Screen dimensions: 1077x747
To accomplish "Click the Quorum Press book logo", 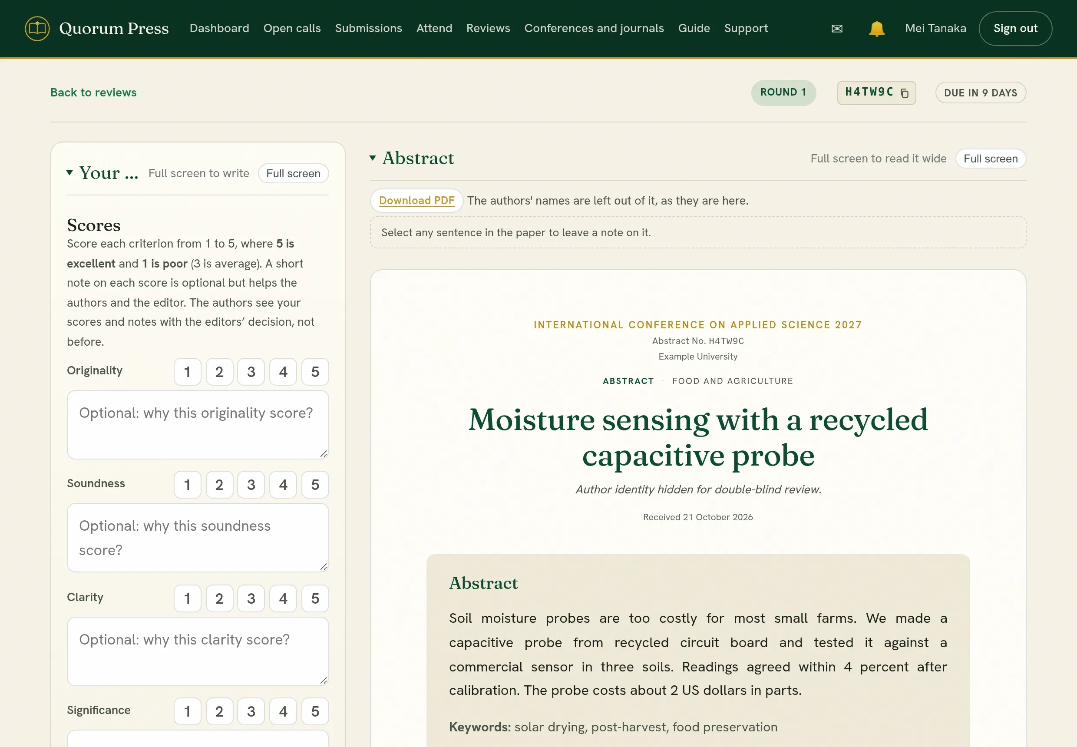I will (x=37, y=29).
